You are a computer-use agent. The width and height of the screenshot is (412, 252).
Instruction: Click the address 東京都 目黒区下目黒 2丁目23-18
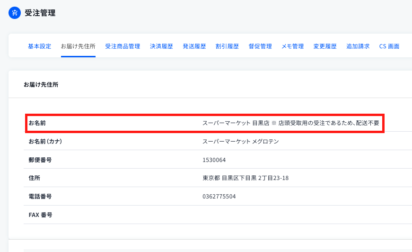tap(245, 178)
